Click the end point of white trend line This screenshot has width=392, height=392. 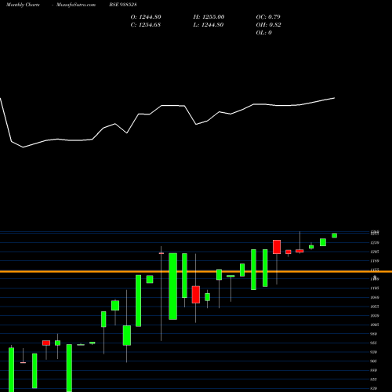(x=334, y=98)
